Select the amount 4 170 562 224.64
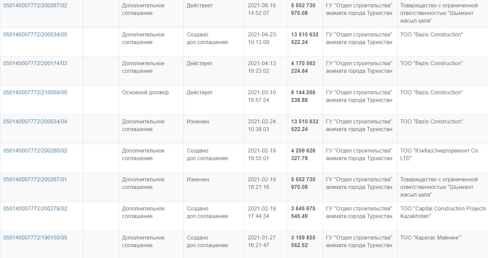 point(303,67)
